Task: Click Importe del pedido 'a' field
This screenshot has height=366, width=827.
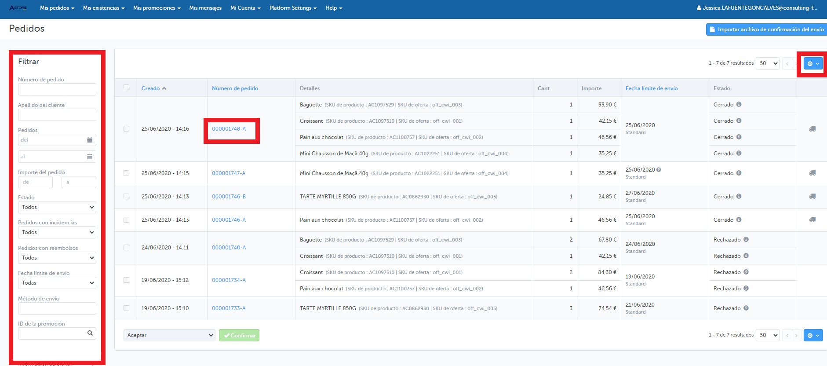Action: coord(79,182)
